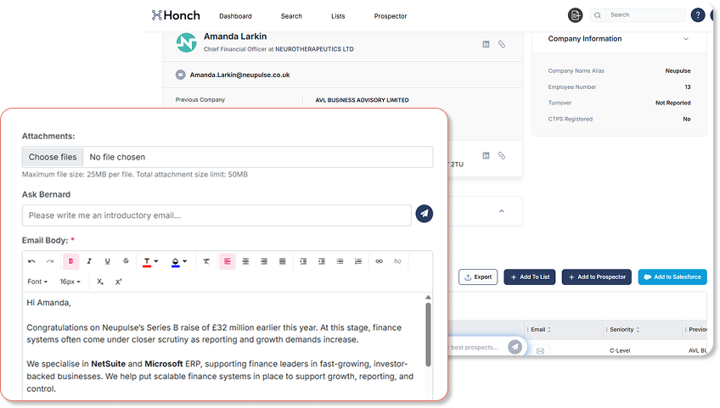
Task: Open the Prospector menu item
Action: [x=391, y=16]
